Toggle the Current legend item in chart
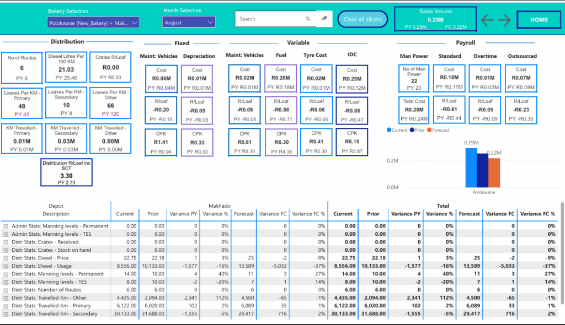The height and width of the screenshot is (325, 565). (399, 130)
